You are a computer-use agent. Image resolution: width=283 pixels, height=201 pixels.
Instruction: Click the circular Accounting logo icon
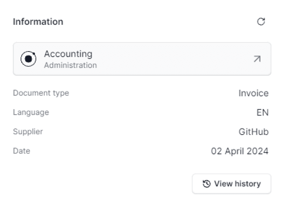(29, 59)
